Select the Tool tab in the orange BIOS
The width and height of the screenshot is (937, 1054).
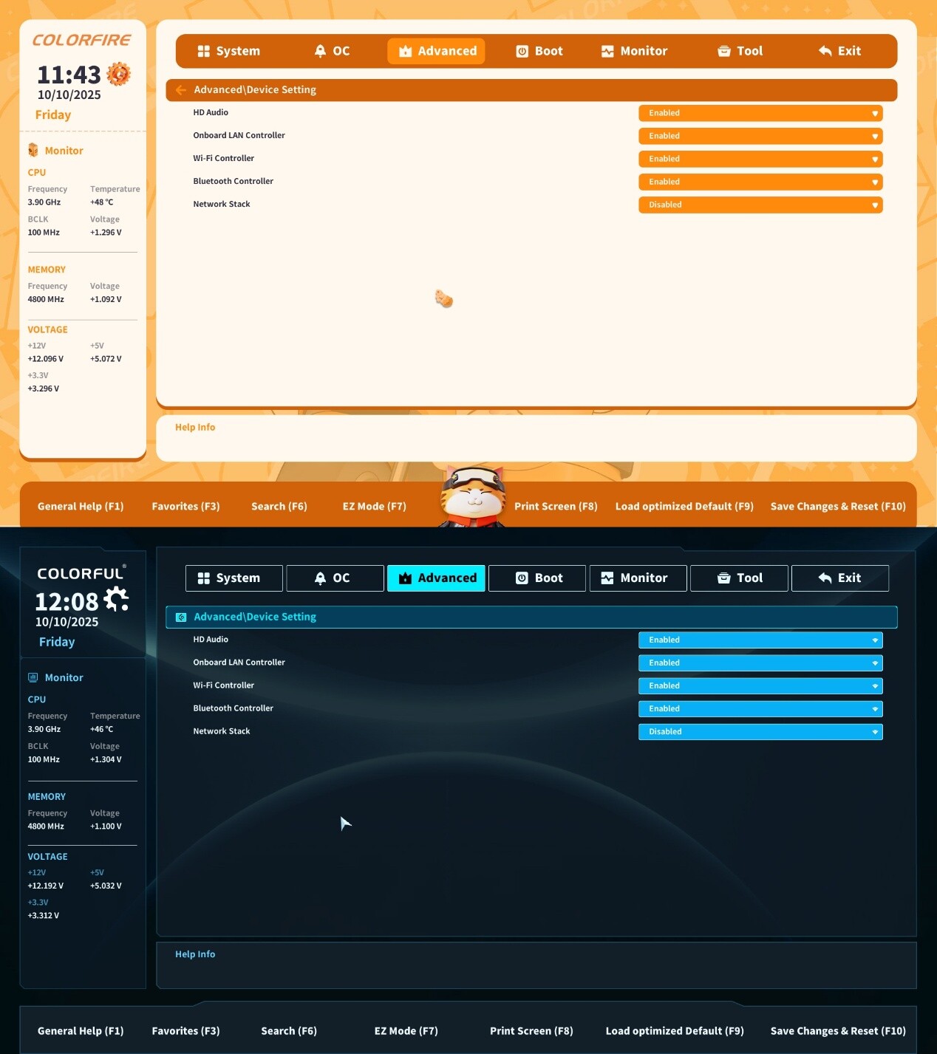(740, 51)
